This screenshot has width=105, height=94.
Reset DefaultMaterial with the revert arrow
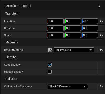(x=101, y=50)
